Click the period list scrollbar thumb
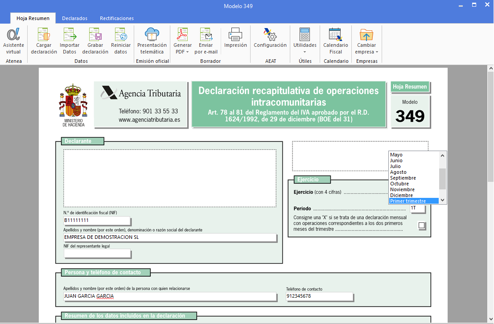Image resolution: width=494 pixels, height=324 pixels. tap(443, 179)
